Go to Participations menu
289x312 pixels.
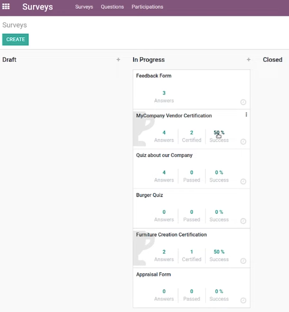point(147,7)
